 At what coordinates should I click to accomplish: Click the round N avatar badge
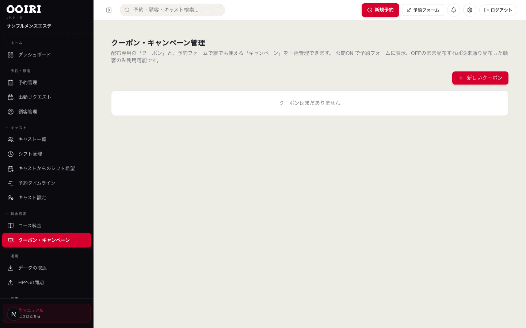(x=14, y=314)
